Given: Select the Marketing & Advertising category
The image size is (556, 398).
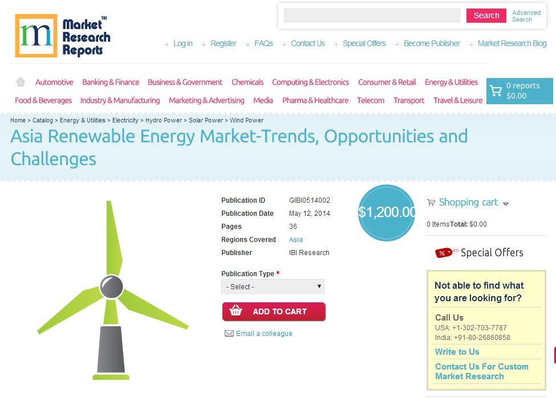Looking at the screenshot, I should 207,101.
